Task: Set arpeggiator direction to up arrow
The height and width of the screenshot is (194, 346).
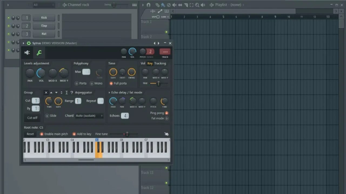Action: tap(51, 92)
